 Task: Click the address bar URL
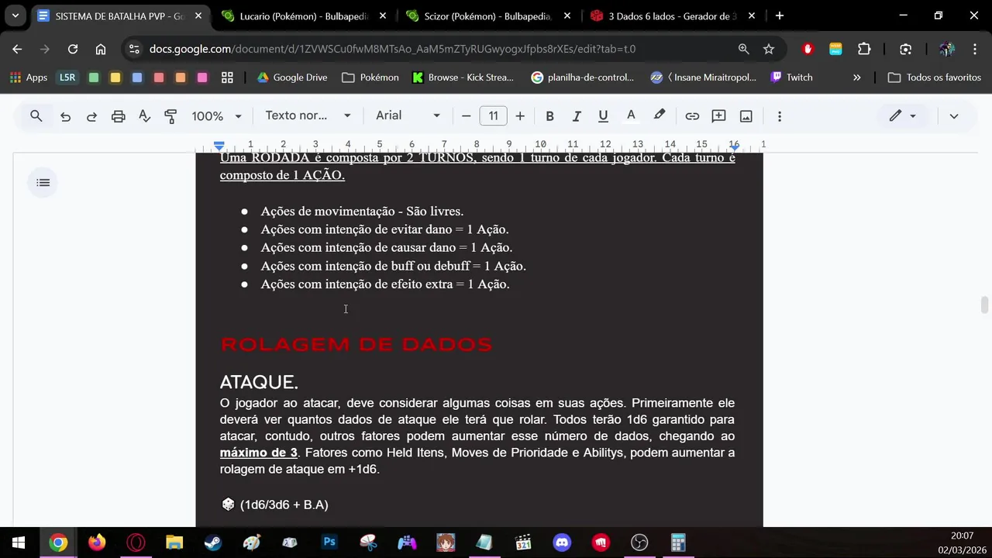coord(392,49)
